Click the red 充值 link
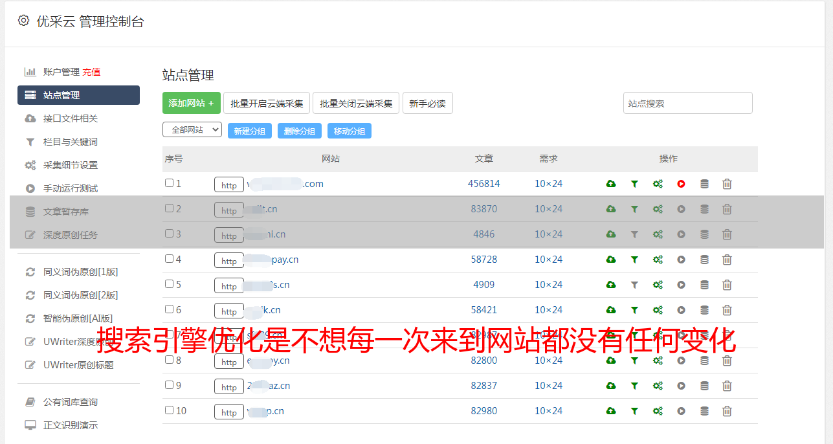 point(91,72)
